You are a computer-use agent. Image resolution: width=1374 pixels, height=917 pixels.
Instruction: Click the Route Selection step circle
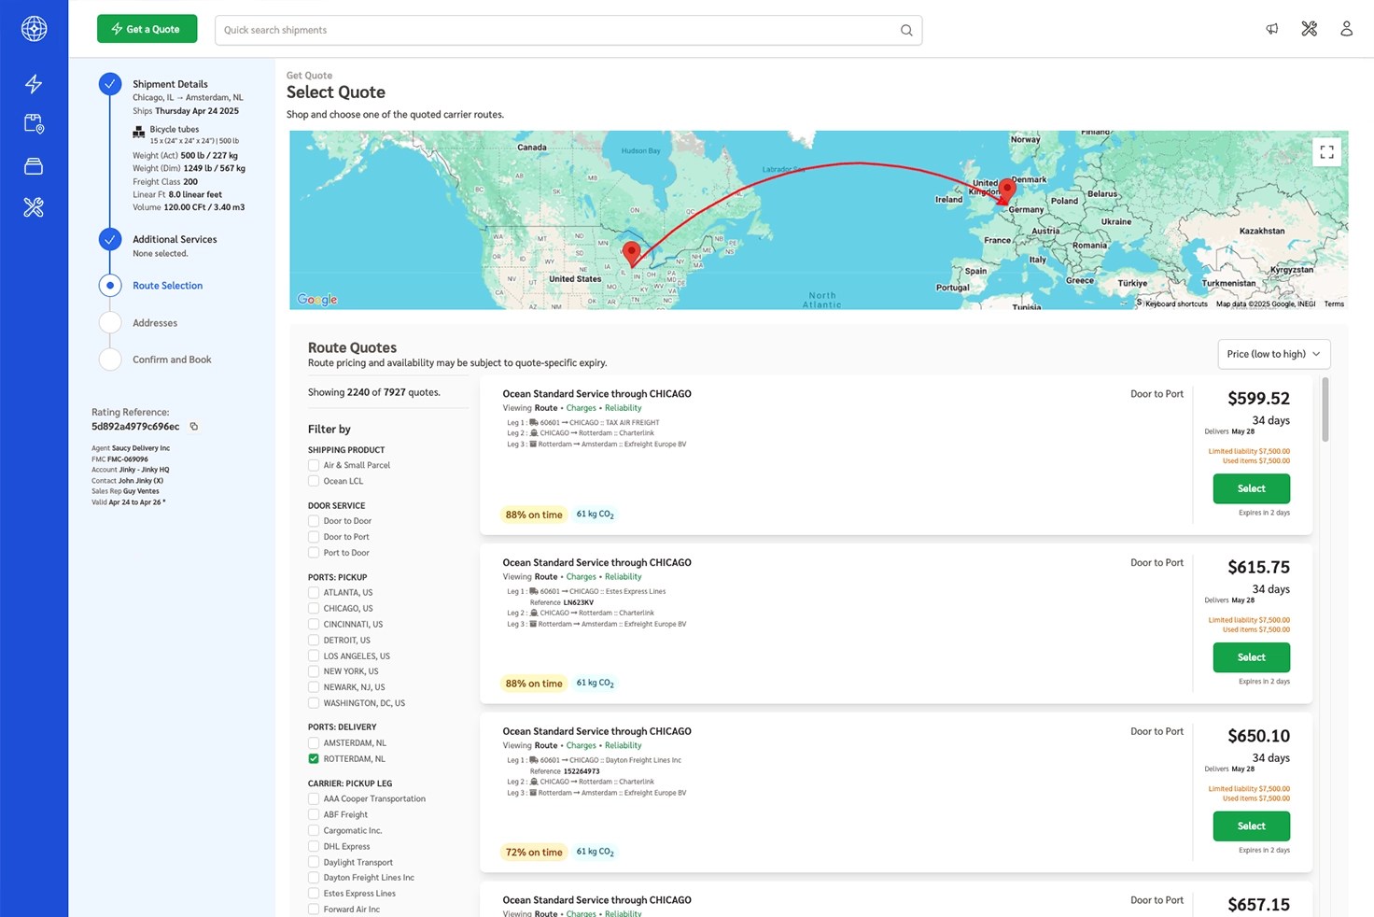(x=110, y=286)
